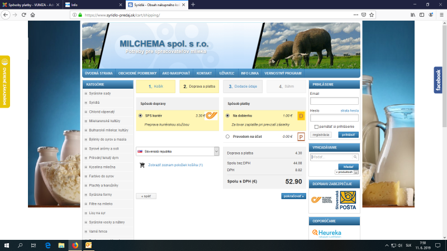The width and height of the screenshot is (447, 251).
Task: Launch Edge from the taskbar
Action: [x=47, y=245]
